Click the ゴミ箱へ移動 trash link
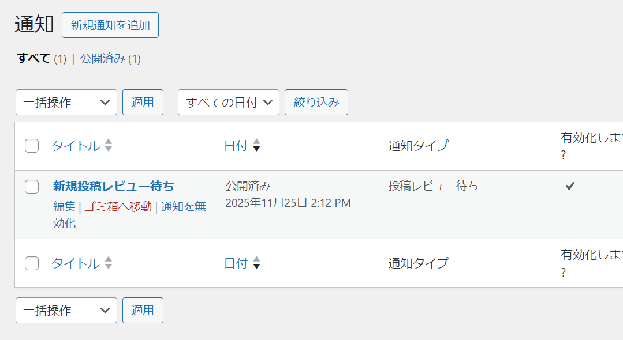Image resolution: width=623 pixels, height=340 pixels. [118, 207]
